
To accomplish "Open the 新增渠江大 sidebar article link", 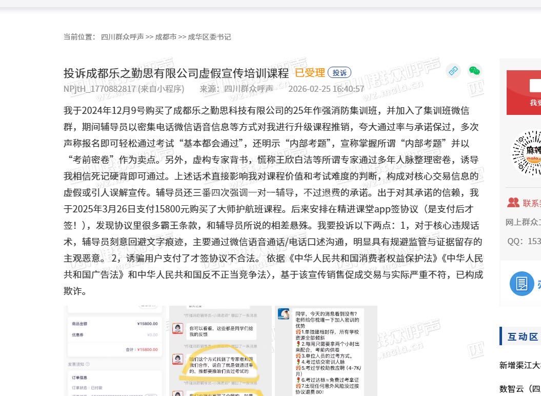I will click(520, 365).
